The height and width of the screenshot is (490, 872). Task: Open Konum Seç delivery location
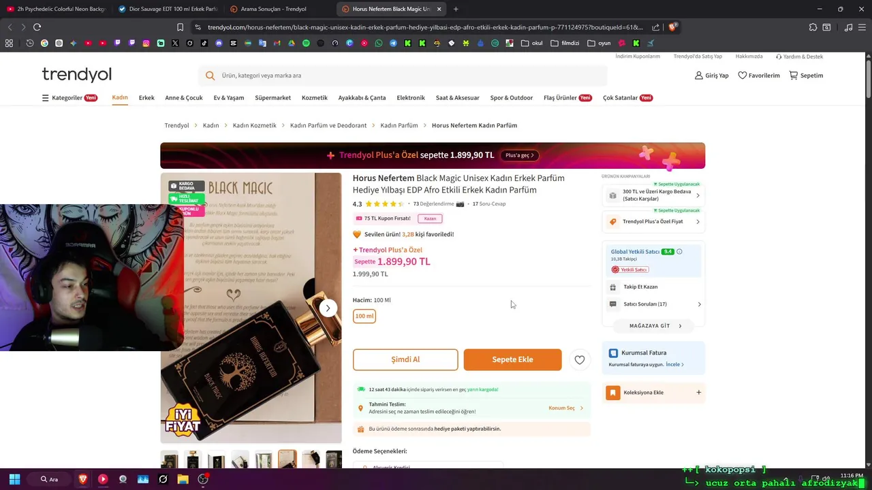[566, 408]
